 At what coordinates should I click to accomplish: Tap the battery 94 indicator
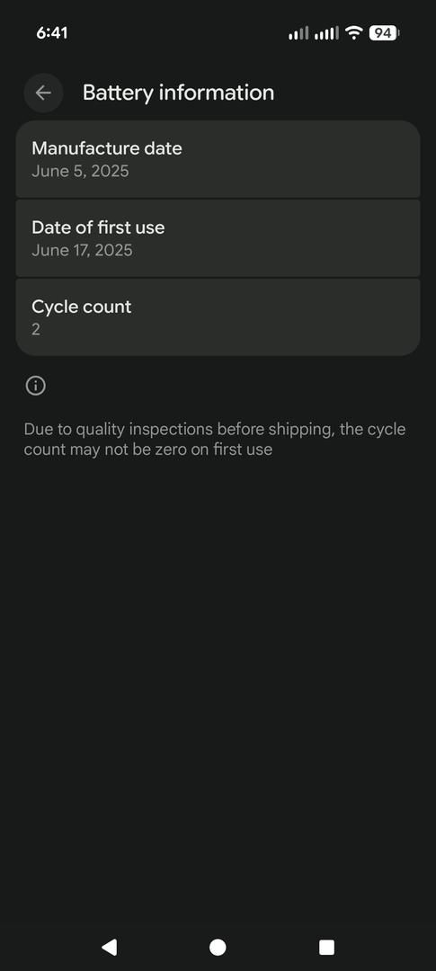point(384,33)
